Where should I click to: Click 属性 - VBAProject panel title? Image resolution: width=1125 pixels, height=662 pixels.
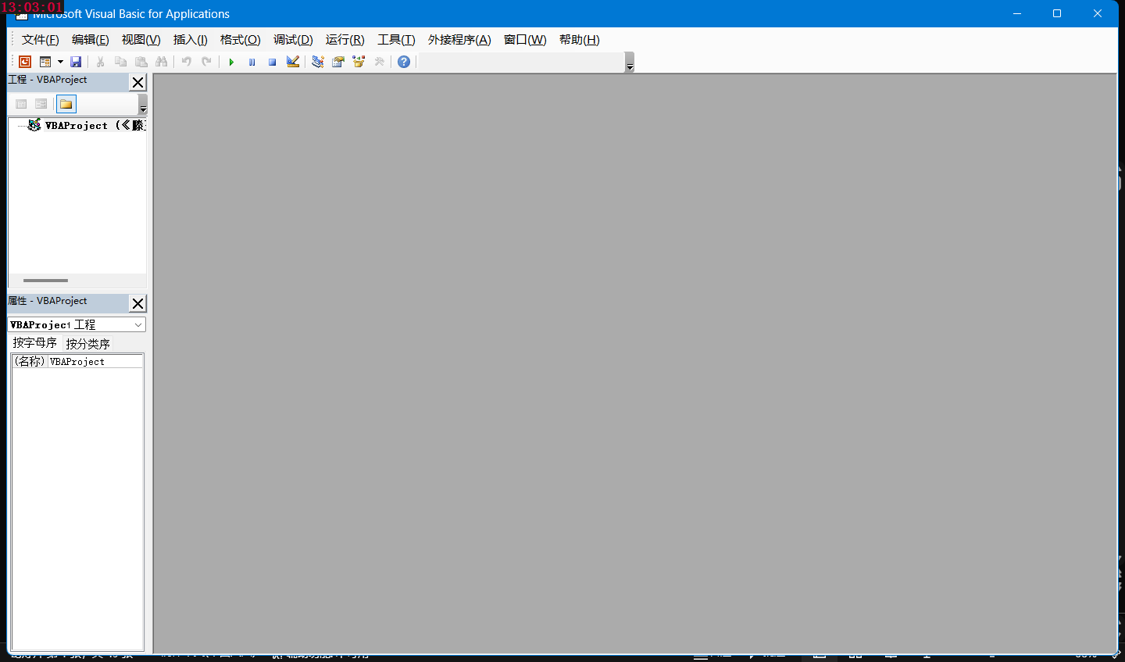coord(48,301)
